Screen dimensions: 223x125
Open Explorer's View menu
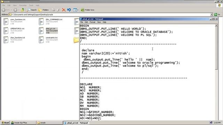15,6
